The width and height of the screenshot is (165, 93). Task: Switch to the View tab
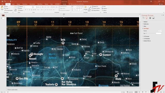(52, 4)
